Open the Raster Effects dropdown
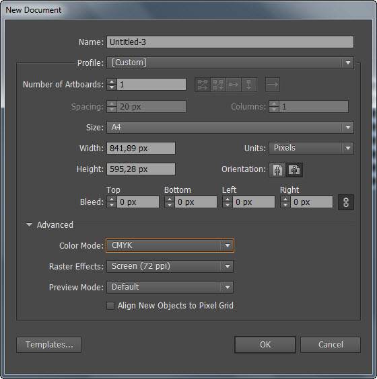The image size is (377, 379). tap(170, 266)
